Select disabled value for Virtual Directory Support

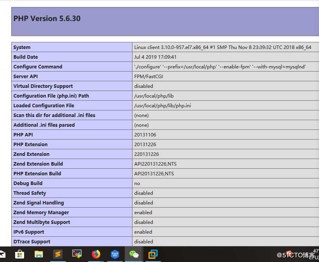(144, 86)
